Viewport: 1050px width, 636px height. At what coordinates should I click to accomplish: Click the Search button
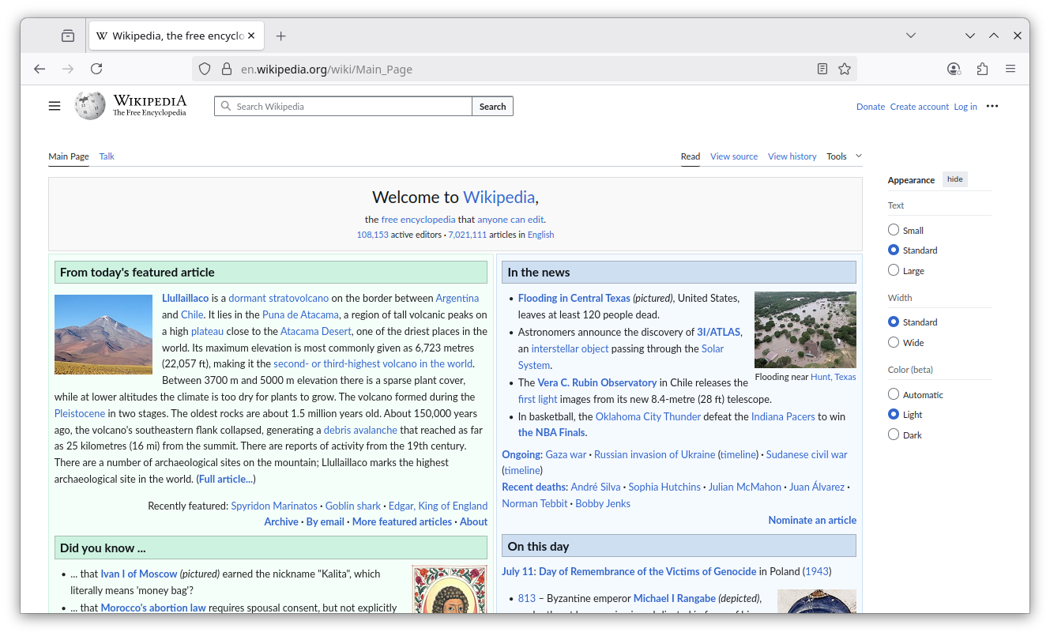pyautogui.click(x=492, y=106)
